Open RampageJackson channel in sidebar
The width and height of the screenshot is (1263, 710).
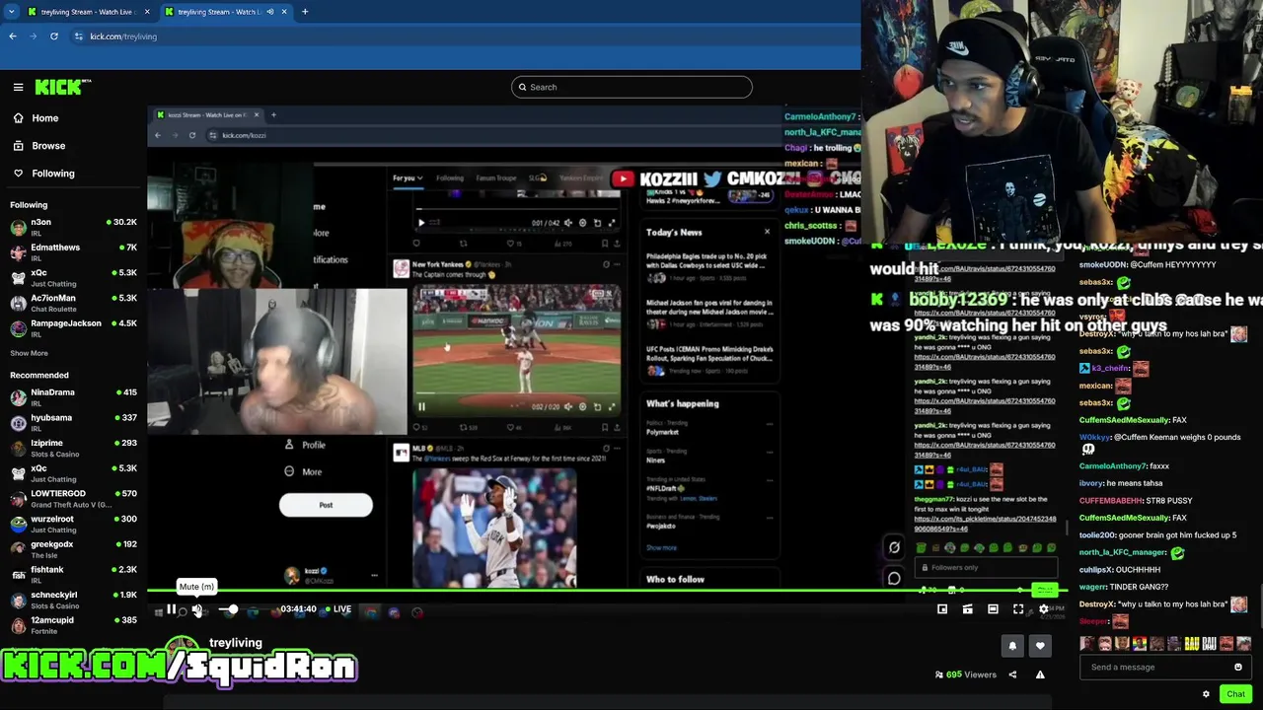(73, 328)
